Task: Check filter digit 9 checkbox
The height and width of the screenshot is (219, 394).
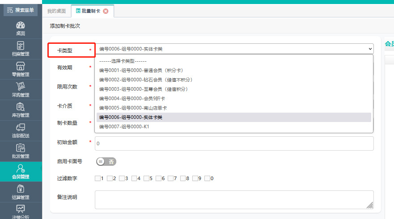Action: pos(195,178)
